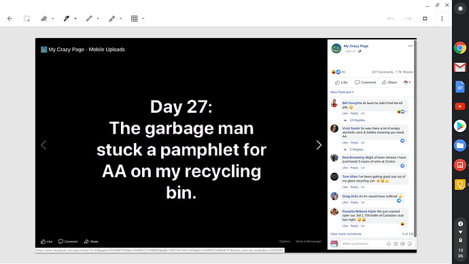Open Tom Allen's profile name
This screenshot has width=469, height=264.
[x=350, y=177]
